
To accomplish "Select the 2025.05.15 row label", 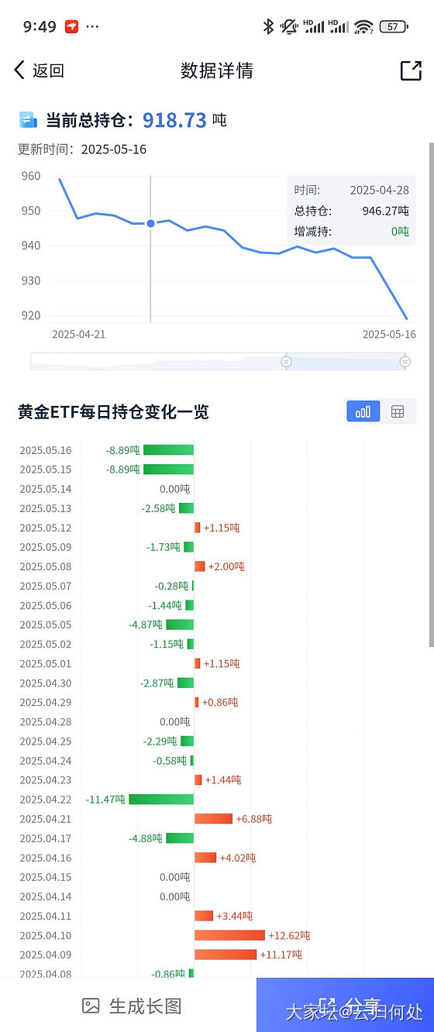I will click(x=46, y=470).
